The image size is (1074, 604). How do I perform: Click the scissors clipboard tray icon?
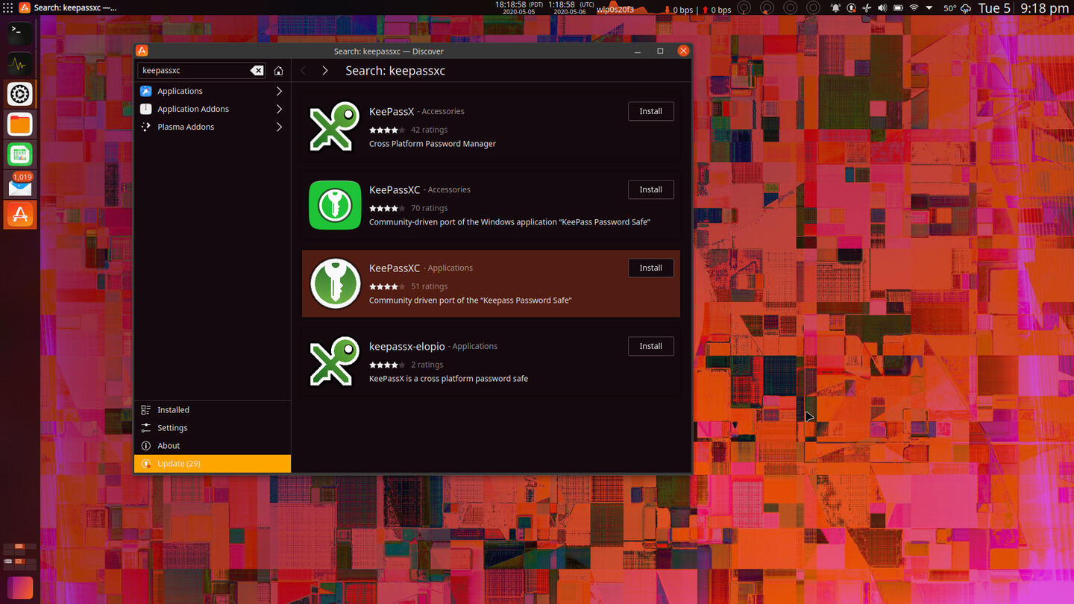(x=867, y=8)
